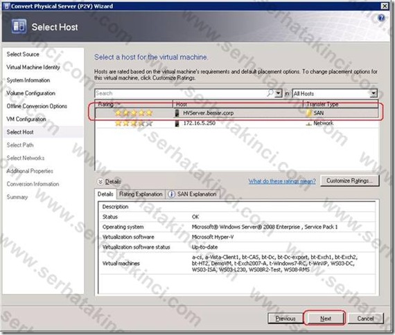
Task: Sort by the Host column header
Action: (238, 104)
